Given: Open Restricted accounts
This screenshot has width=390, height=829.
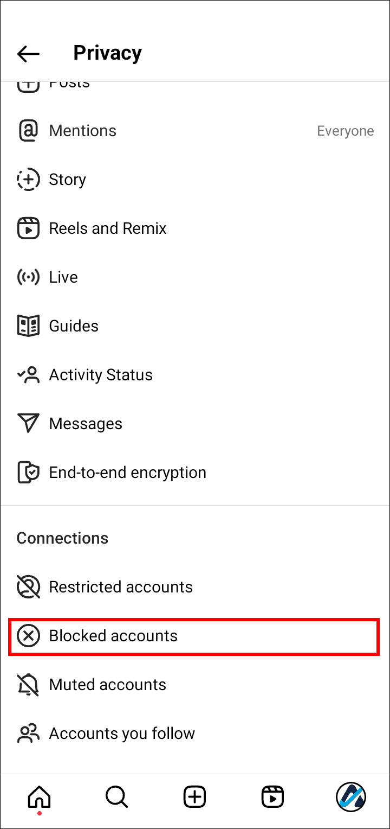Looking at the screenshot, I should (x=121, y=587).
